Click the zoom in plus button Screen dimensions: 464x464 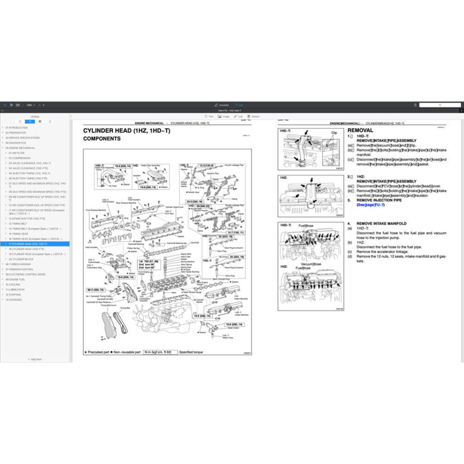tap(43, 105)
